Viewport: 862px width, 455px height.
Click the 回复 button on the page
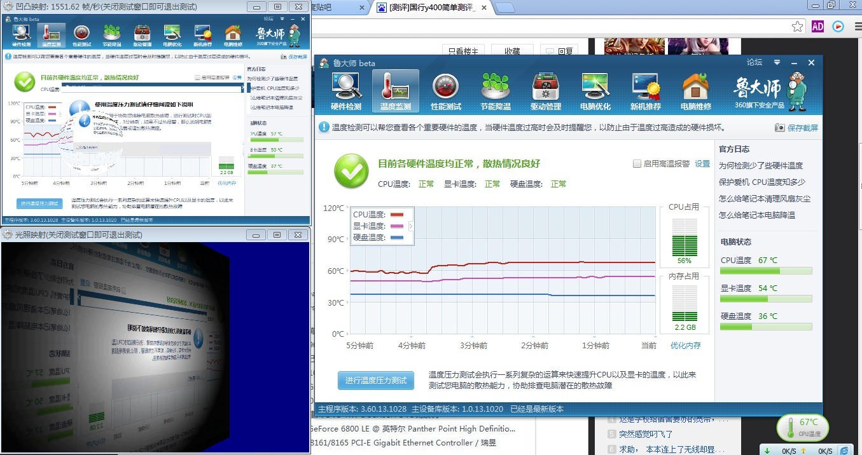tap(559, 51)
